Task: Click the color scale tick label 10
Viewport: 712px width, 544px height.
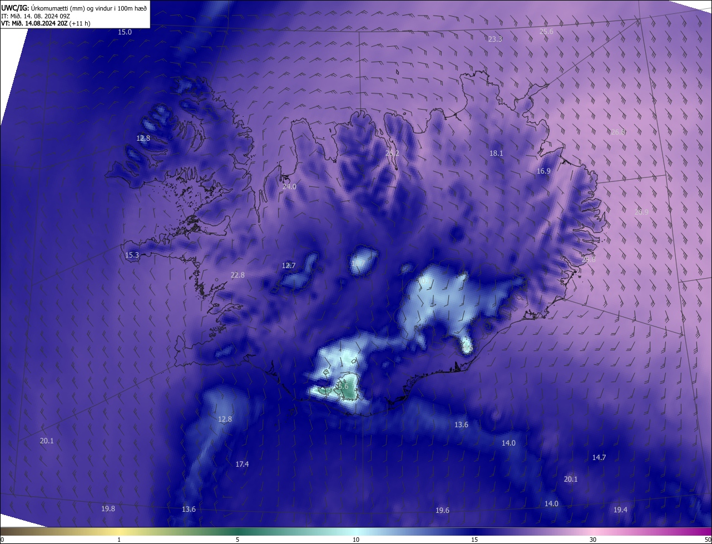Action: pos(356,540)
